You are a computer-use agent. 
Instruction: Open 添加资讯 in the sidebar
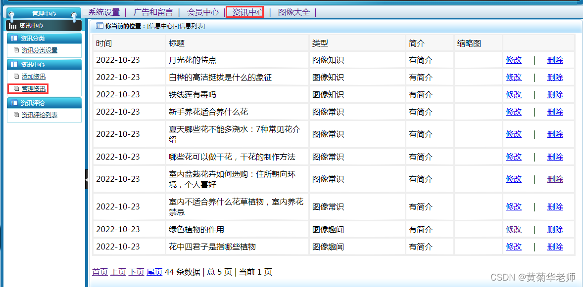34,77
